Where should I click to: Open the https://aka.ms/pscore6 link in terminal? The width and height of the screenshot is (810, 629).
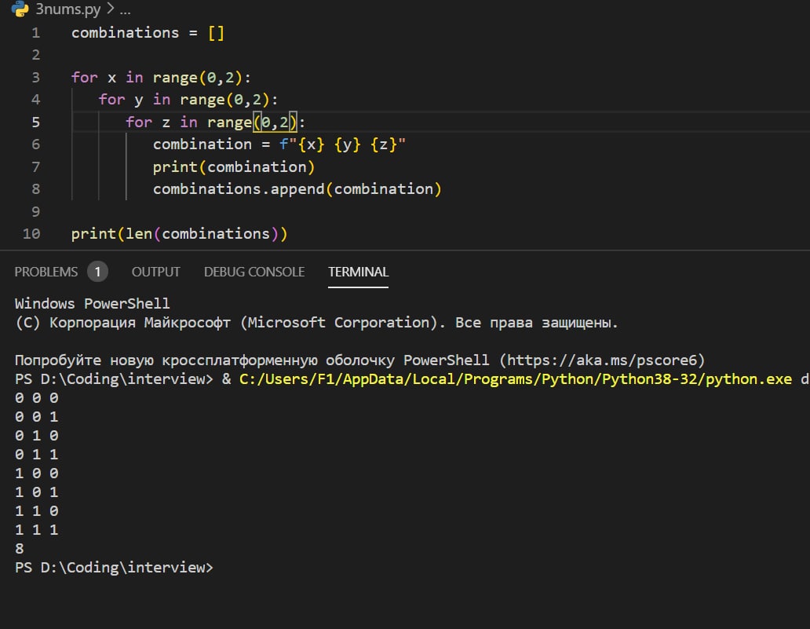tap(602, 360)
